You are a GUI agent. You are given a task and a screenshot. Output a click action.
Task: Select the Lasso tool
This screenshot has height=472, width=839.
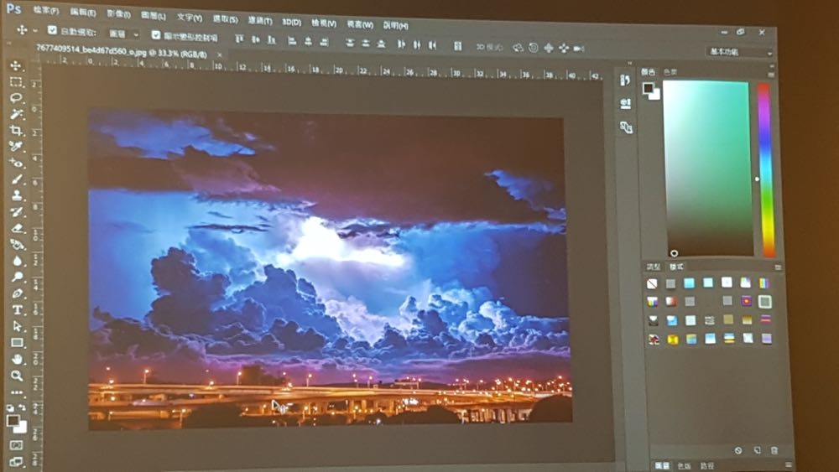16,98
